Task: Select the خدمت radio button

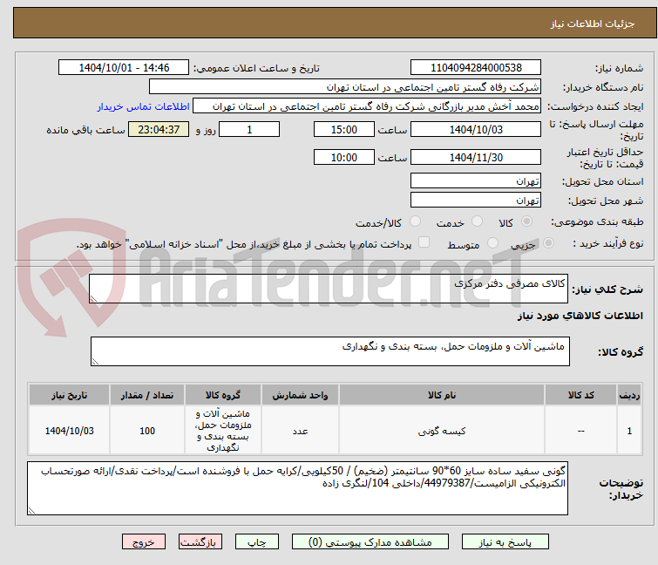Action: (477, 221)
